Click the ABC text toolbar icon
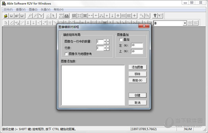The height and width of the screenshot is (133, 208). tap(129, 16)
